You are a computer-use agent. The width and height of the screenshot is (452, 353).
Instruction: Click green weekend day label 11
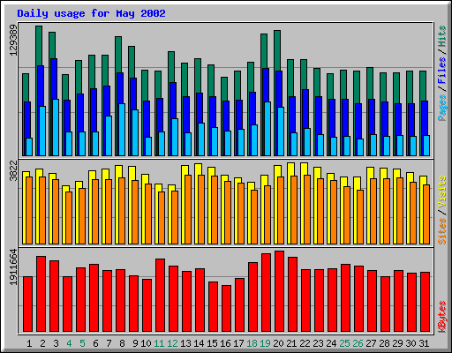click(159, 343)
